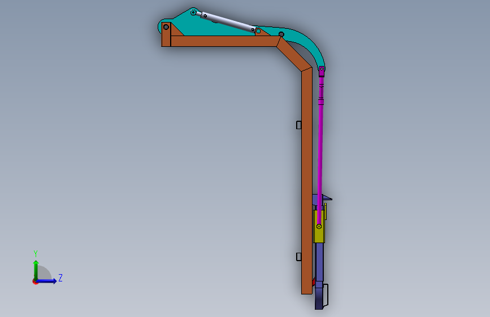
Task: Select the dark pivot pin above the corner brace
Action: click(281, 34)
